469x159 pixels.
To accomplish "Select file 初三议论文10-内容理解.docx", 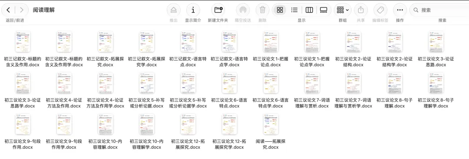I will (x=105, y=132).
